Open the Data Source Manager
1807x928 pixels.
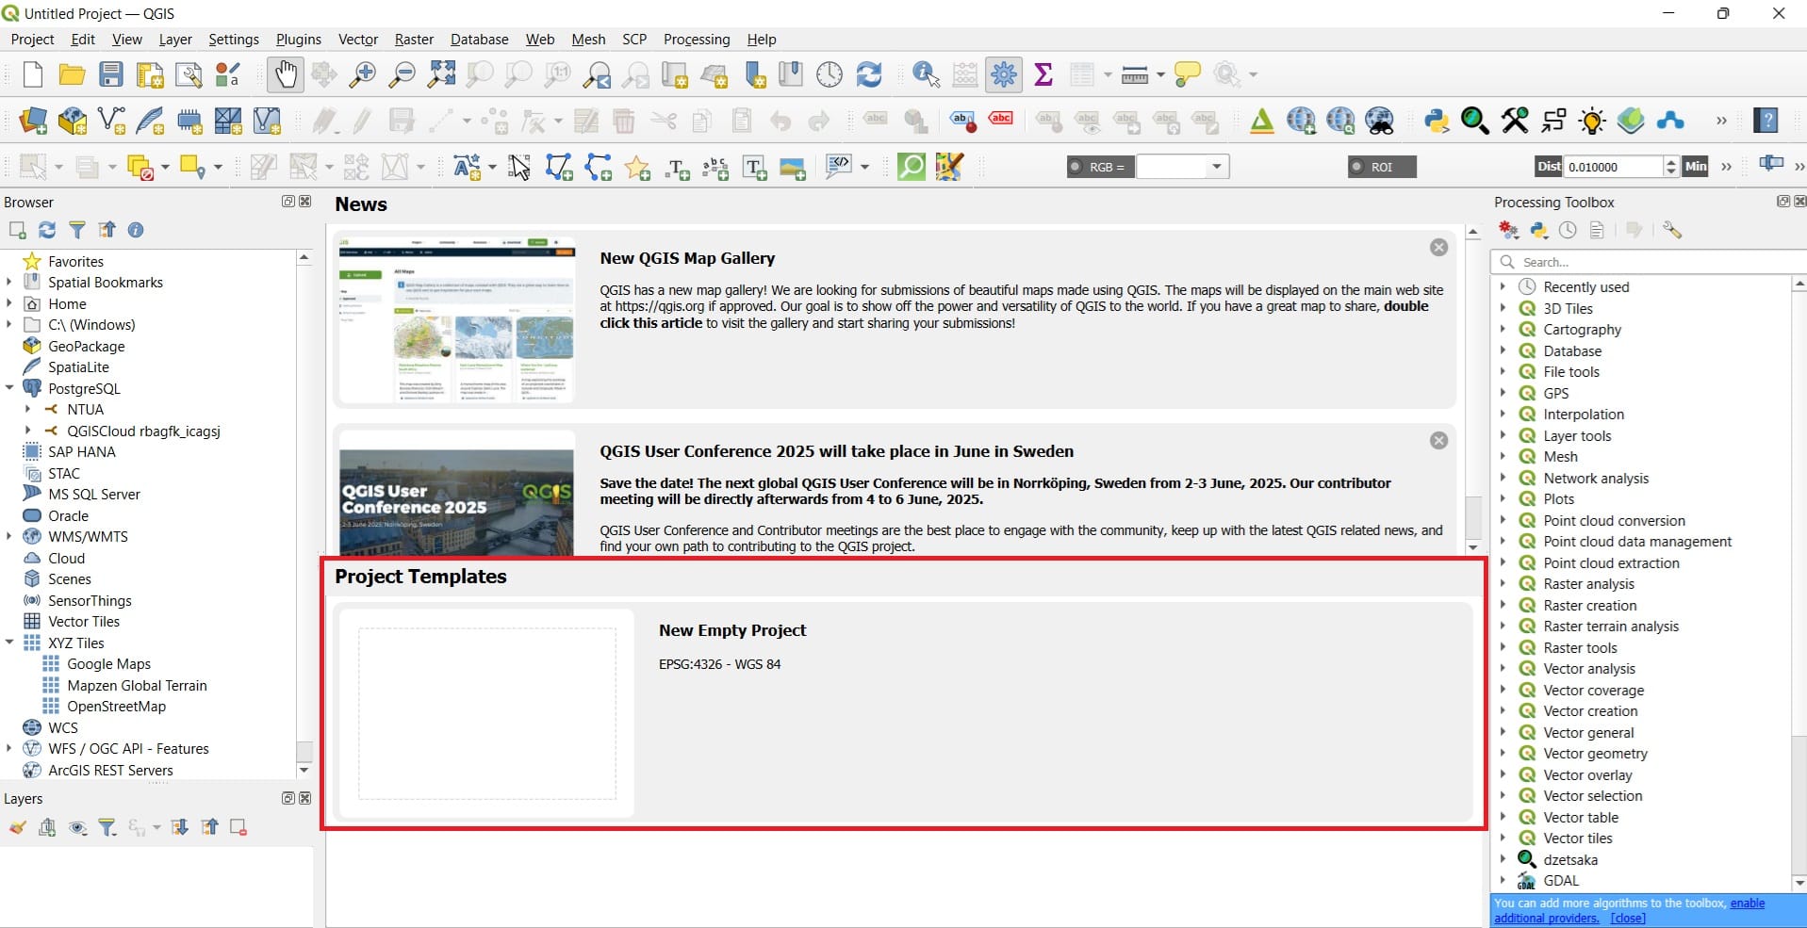click(x=33, y=121)
